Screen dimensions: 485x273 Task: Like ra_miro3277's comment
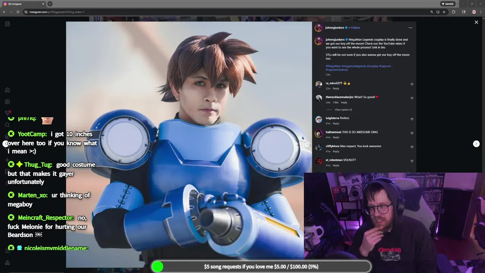pyautogui.click(x=412, y=84)
